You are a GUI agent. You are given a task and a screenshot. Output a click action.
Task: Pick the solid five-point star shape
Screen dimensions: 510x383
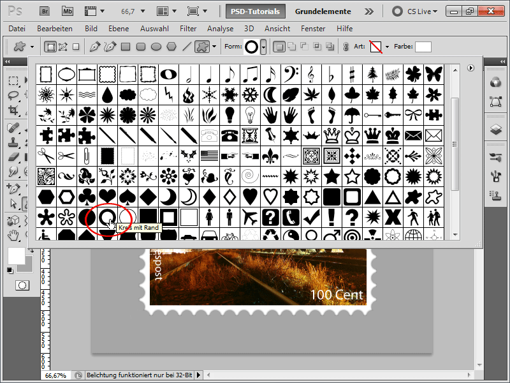coord(331,177)
